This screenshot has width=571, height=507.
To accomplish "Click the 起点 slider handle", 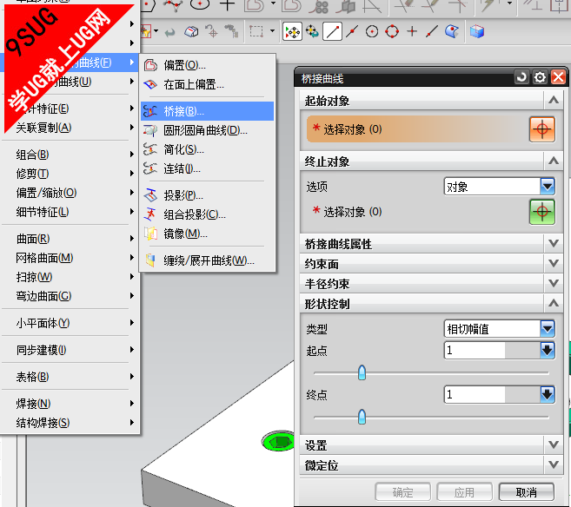I will [x=362, y=372].
